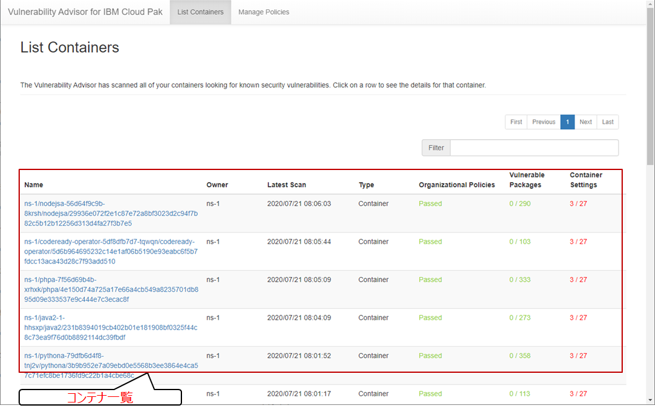Open the List Containers tab

[x=201, y=12]
